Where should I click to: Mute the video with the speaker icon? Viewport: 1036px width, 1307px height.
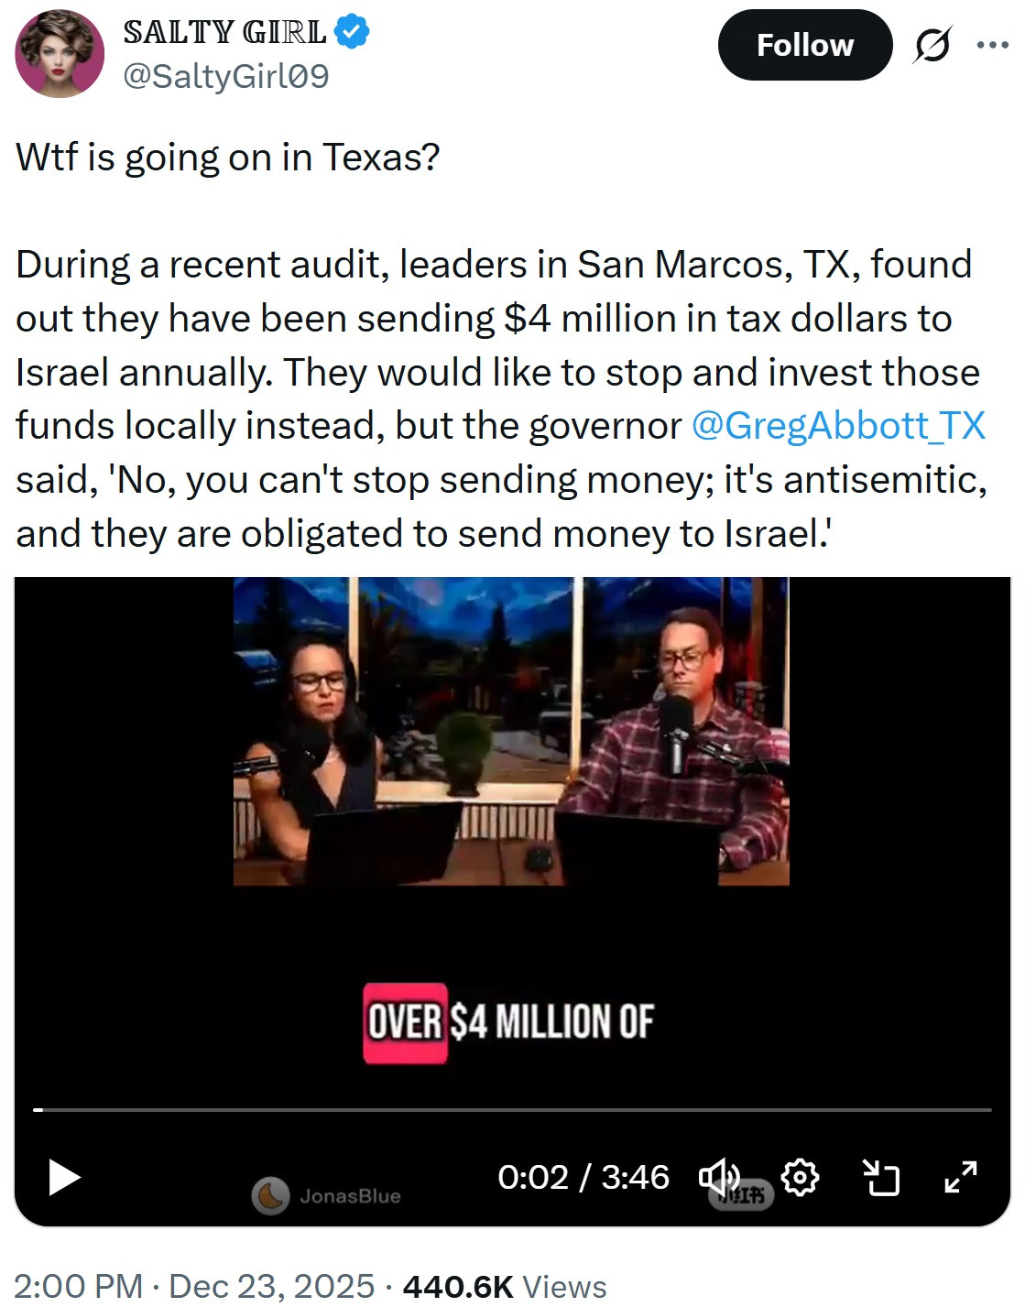(x=719, y=1177)
